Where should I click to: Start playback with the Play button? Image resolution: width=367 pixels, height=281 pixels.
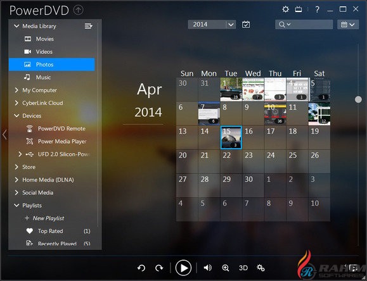click(183, 268)
